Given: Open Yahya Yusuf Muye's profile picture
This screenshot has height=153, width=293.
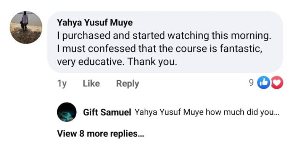Looking at the screenshot, I should (x=25, y=27).
